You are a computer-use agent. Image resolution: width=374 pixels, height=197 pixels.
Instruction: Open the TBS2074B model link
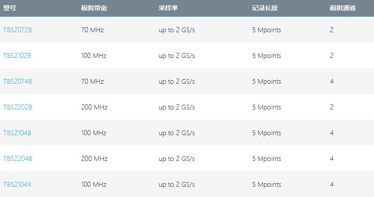(x=18, y=82)
